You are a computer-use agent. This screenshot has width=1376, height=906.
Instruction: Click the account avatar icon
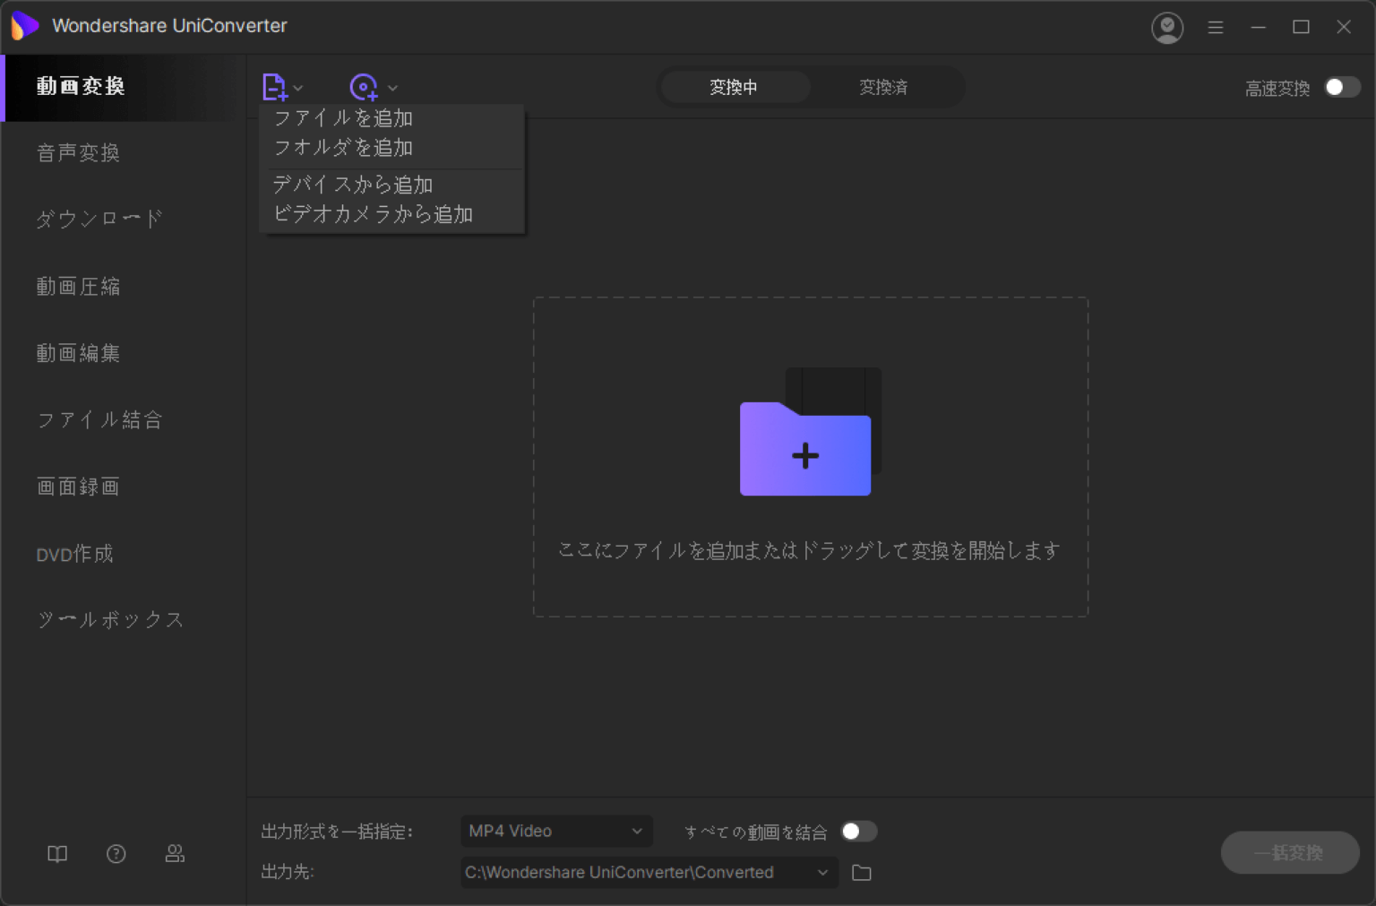click(1166, 27)
